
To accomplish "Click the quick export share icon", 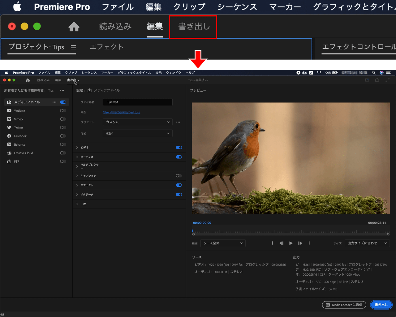I will tap(377, 80).
